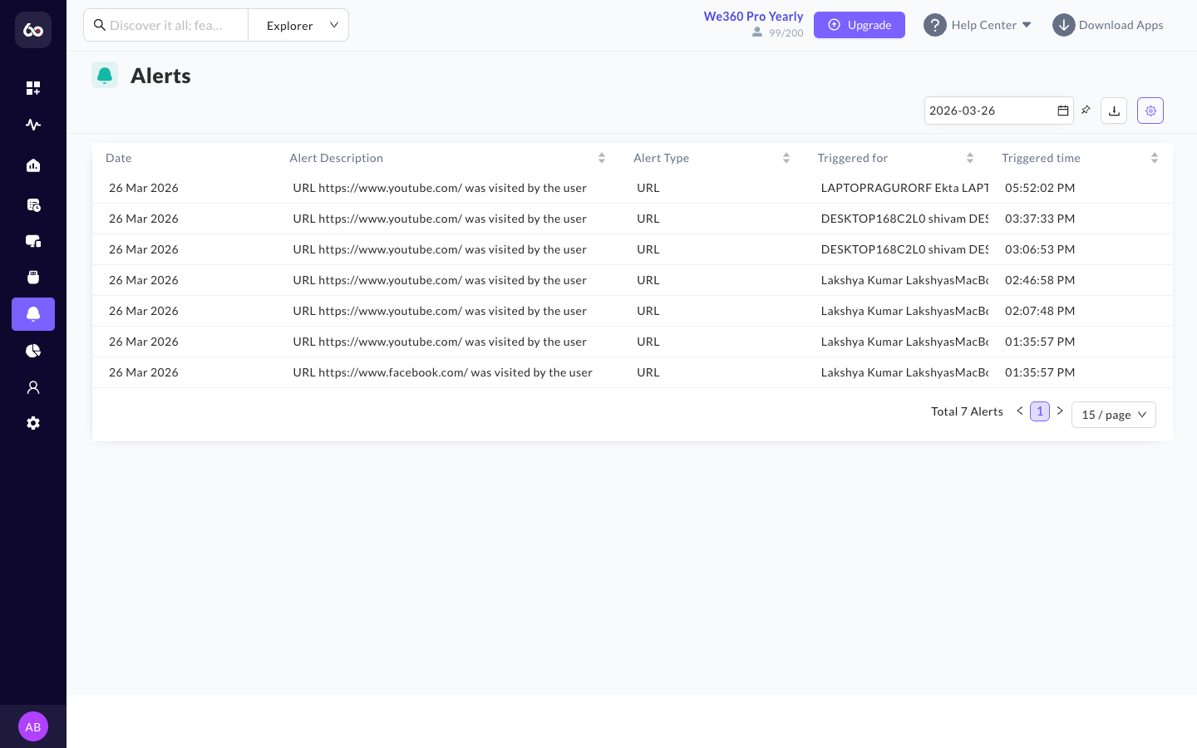Sort by Alert Type column
The height and width of the screenshot is (748, 1197).
[786, 158]
